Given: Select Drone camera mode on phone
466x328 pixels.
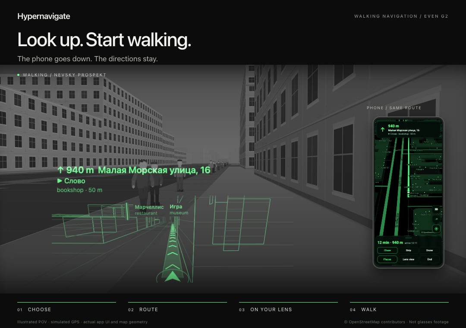Looking at the screenshot, I should (x=429, y=250).
